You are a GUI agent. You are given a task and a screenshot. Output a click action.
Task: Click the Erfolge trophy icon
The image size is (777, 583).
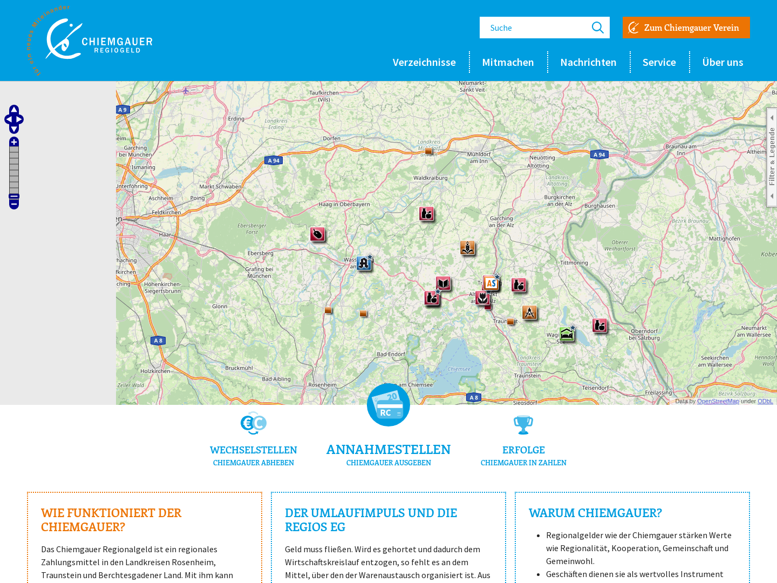click(x=523, y=425)
